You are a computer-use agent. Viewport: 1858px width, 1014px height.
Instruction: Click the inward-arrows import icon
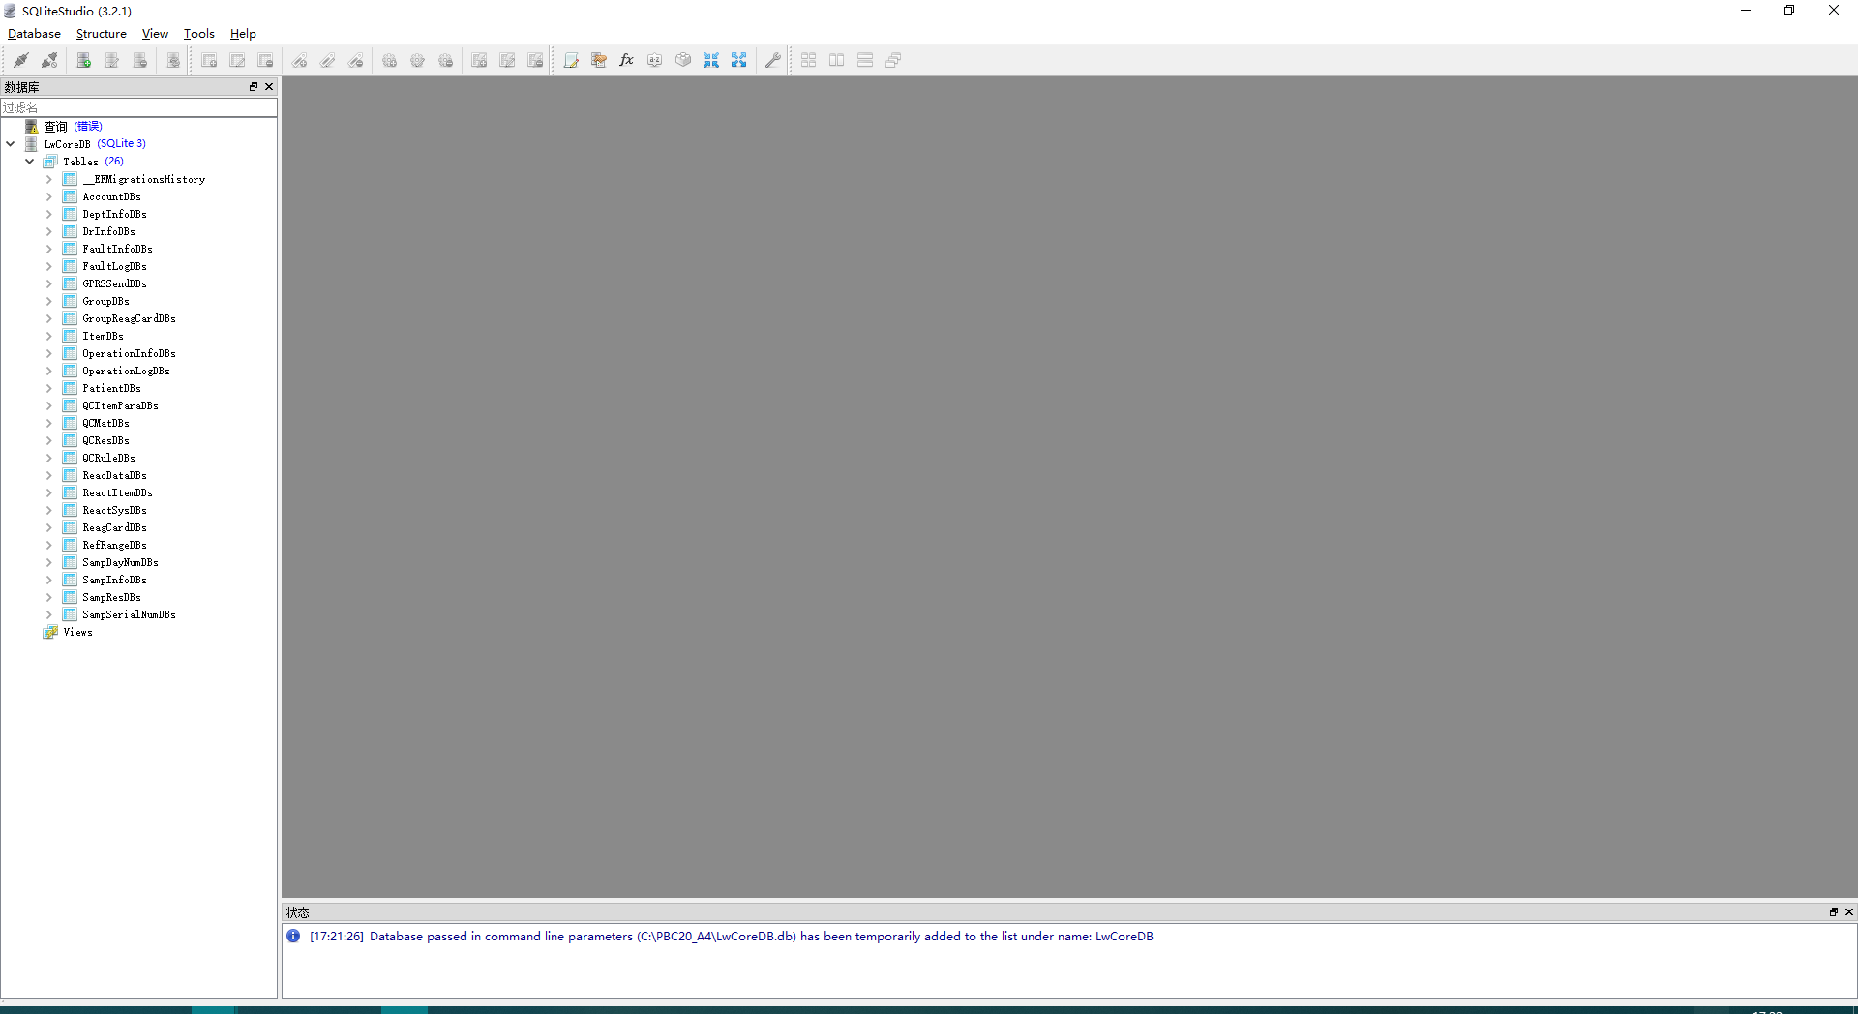[x=711, y=60]
